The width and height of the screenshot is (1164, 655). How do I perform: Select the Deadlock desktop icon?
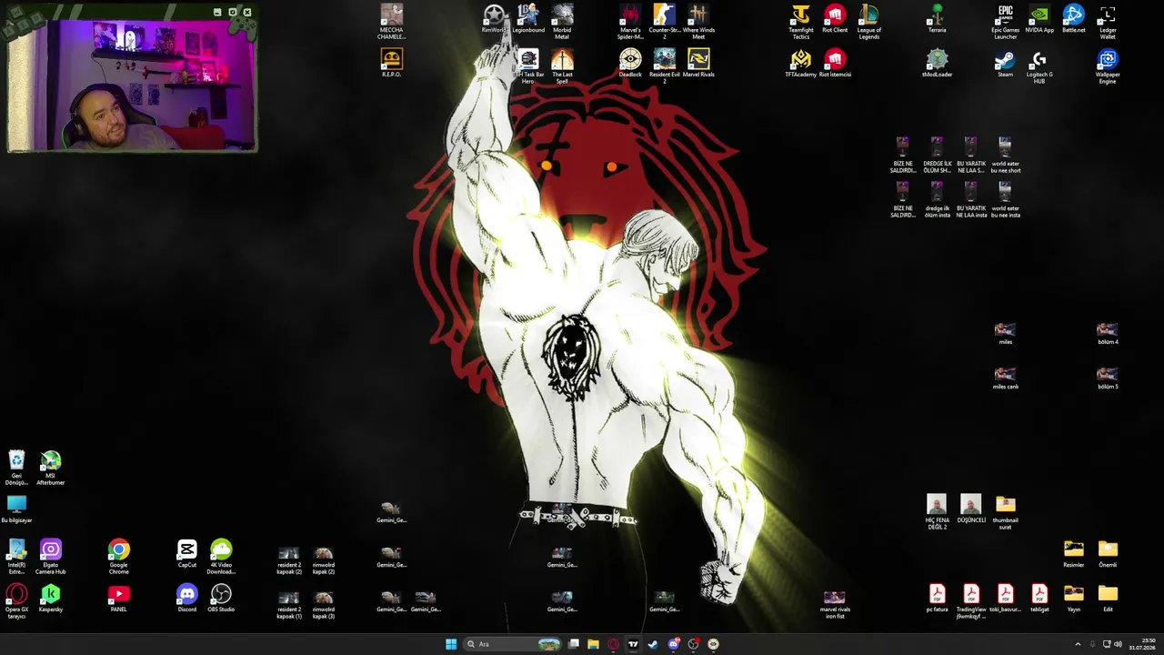[x=630, y=63]
